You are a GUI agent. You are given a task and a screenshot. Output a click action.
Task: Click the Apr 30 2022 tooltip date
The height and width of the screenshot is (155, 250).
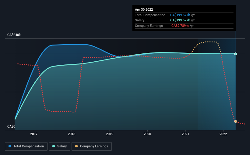pos(144,9)
